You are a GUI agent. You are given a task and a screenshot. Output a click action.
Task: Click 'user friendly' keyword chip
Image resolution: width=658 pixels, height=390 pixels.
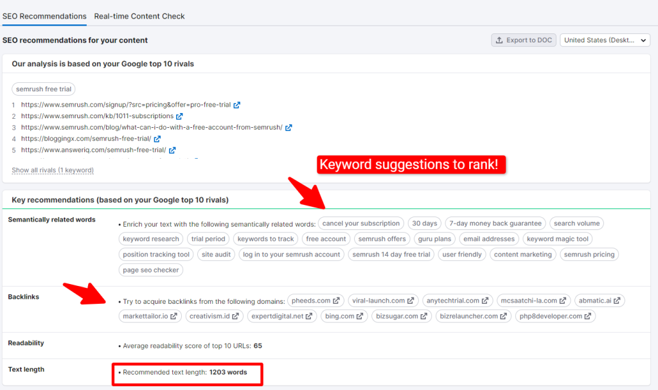462,254
